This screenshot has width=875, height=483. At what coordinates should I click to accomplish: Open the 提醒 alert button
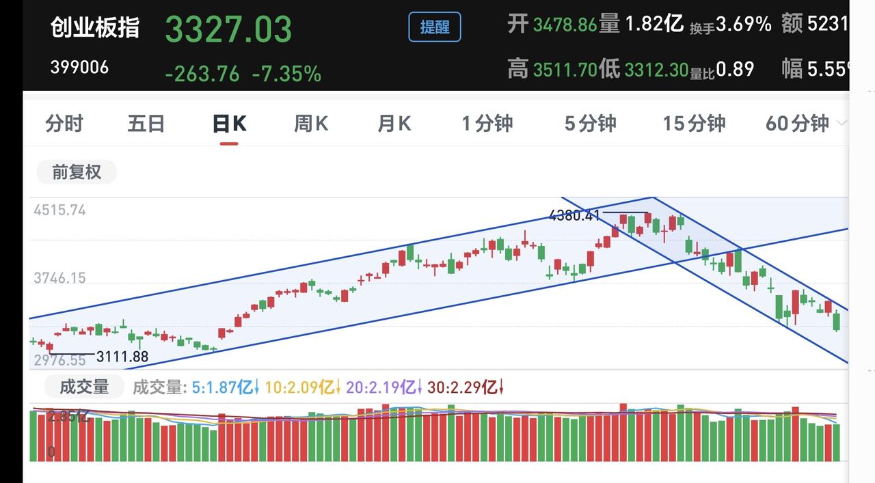tap(435, 27)
